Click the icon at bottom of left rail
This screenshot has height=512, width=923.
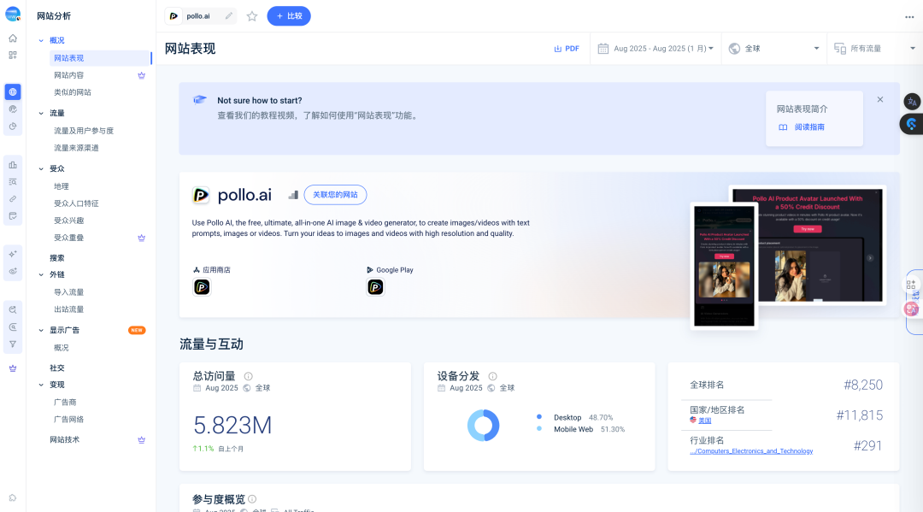point(12,497)
